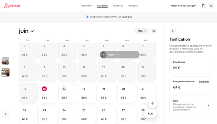Select June 16 on the calendar

coord(48,93)
